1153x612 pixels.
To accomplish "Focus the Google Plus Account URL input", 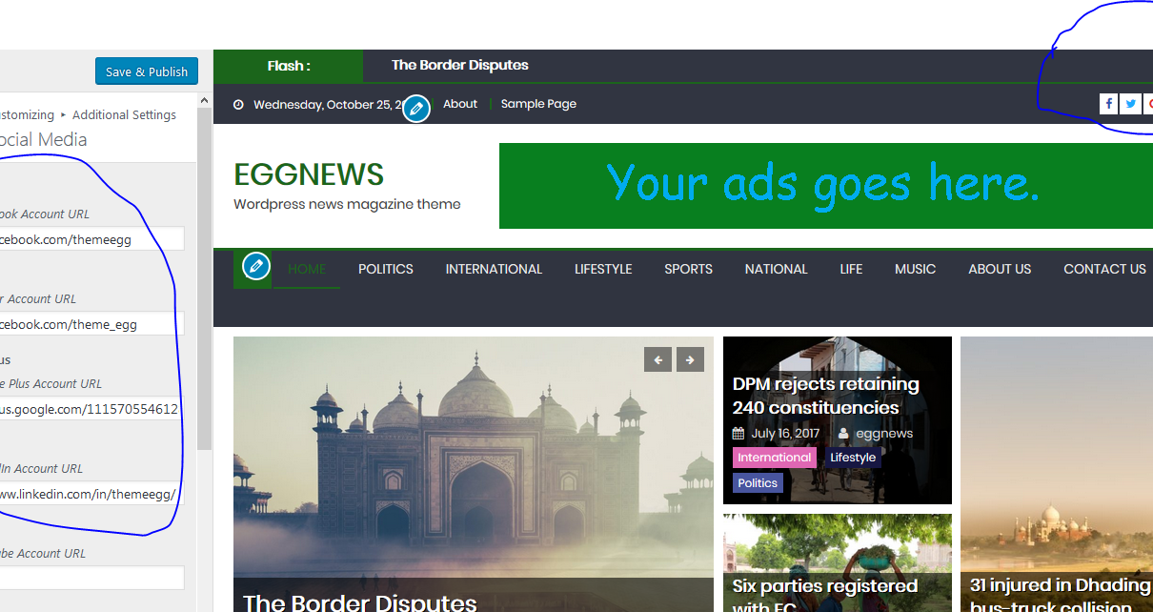I will tap(91, 409).
